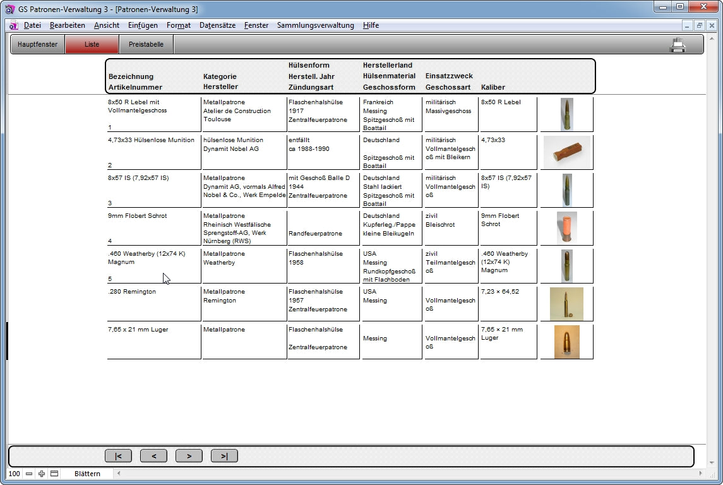Screen dimensions: 723x485
Task: Open the Einfügen menu
Action: coord(143,25)
